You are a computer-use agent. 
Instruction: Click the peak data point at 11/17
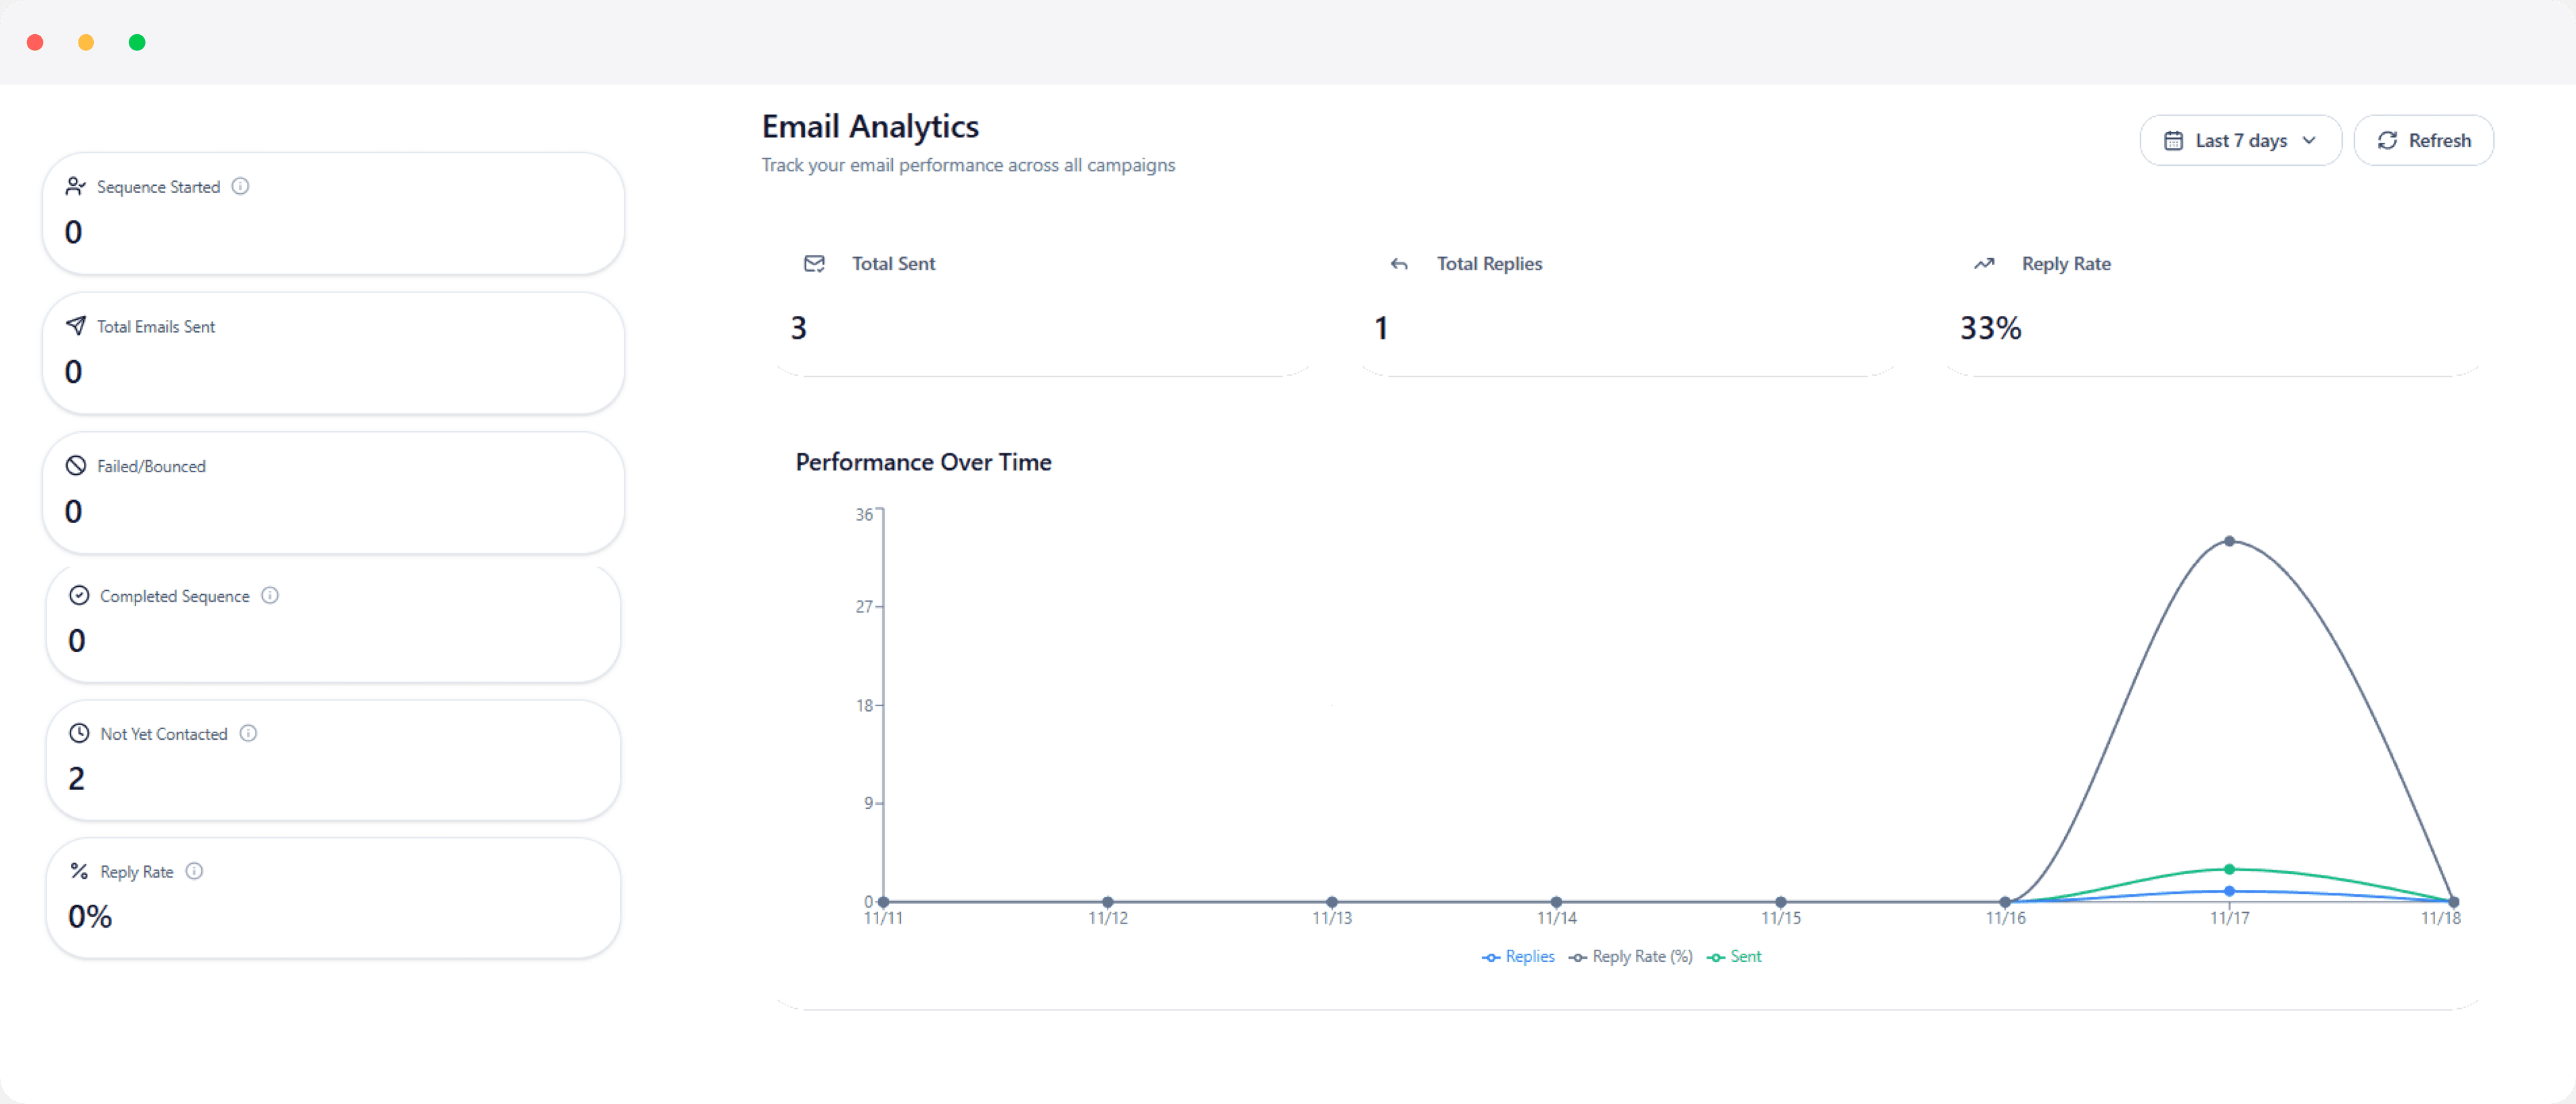tap(2231, 541)
